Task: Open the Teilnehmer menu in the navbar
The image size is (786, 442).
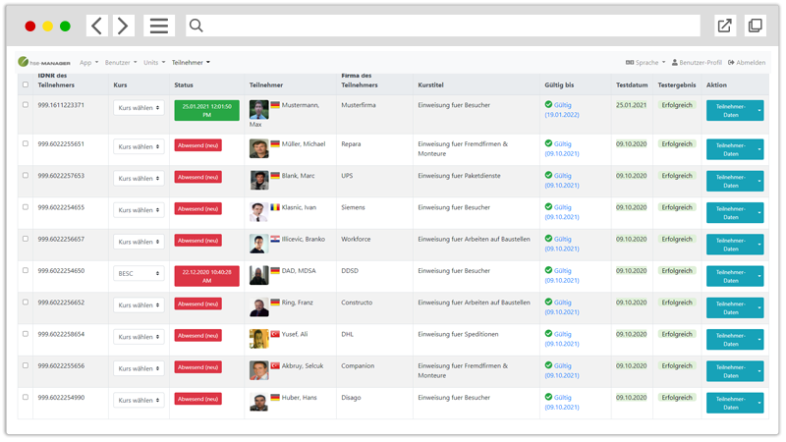Action: point(191,62)
